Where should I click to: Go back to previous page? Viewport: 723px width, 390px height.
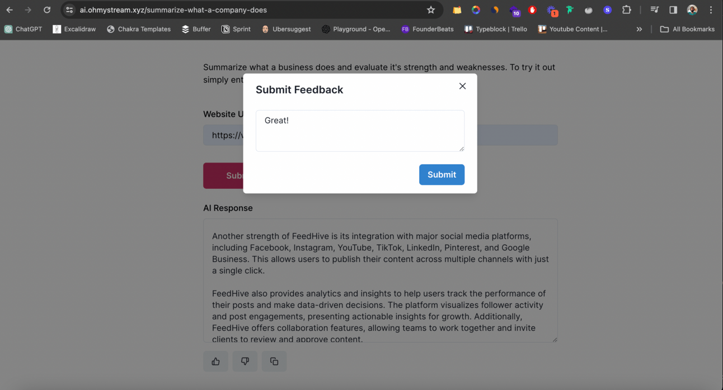coord(10,10)
